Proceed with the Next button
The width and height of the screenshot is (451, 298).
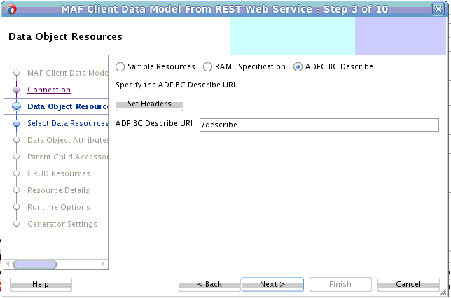pos(272,284)
